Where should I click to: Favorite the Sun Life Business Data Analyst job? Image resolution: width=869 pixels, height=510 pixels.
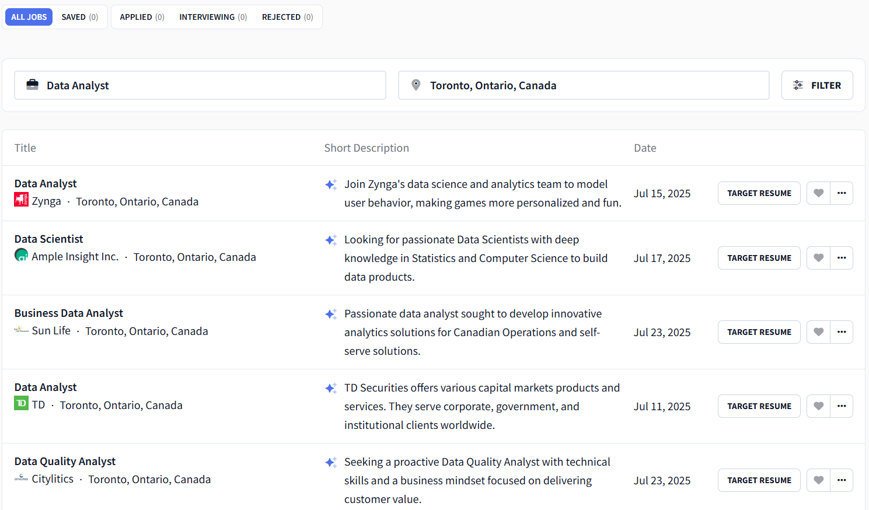[x=818, y=332]
